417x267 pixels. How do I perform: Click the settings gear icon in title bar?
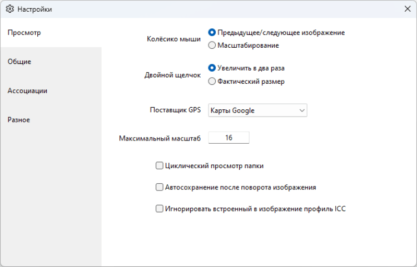pos(9,9)
